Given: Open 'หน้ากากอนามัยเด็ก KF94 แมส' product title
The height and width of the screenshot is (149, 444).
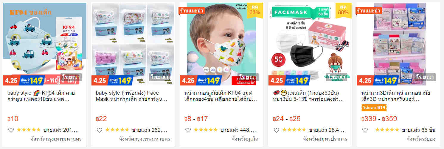Looking at the screenshot, I should coord(221,96).
